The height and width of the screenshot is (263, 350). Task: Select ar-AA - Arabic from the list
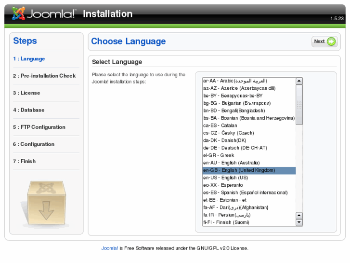[249, 81]
